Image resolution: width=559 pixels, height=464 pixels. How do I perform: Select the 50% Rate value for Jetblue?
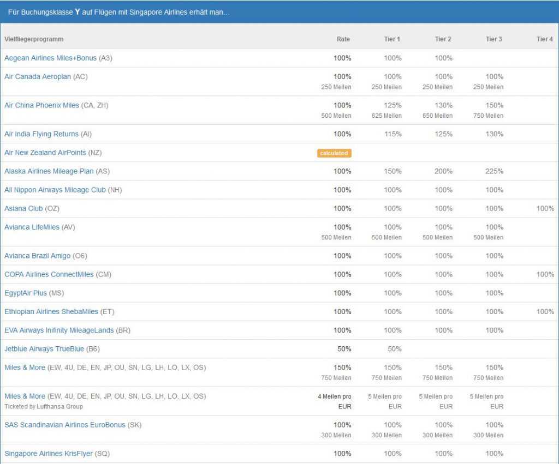344,349
